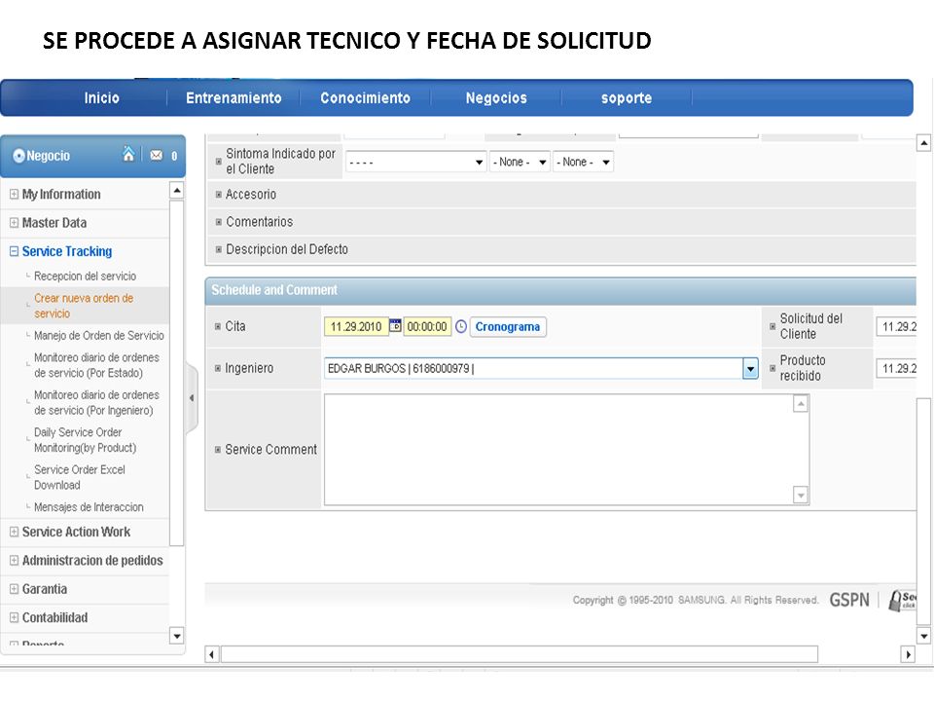
Task: Click the Accesorio row label
Action: [x=251, y=195]
